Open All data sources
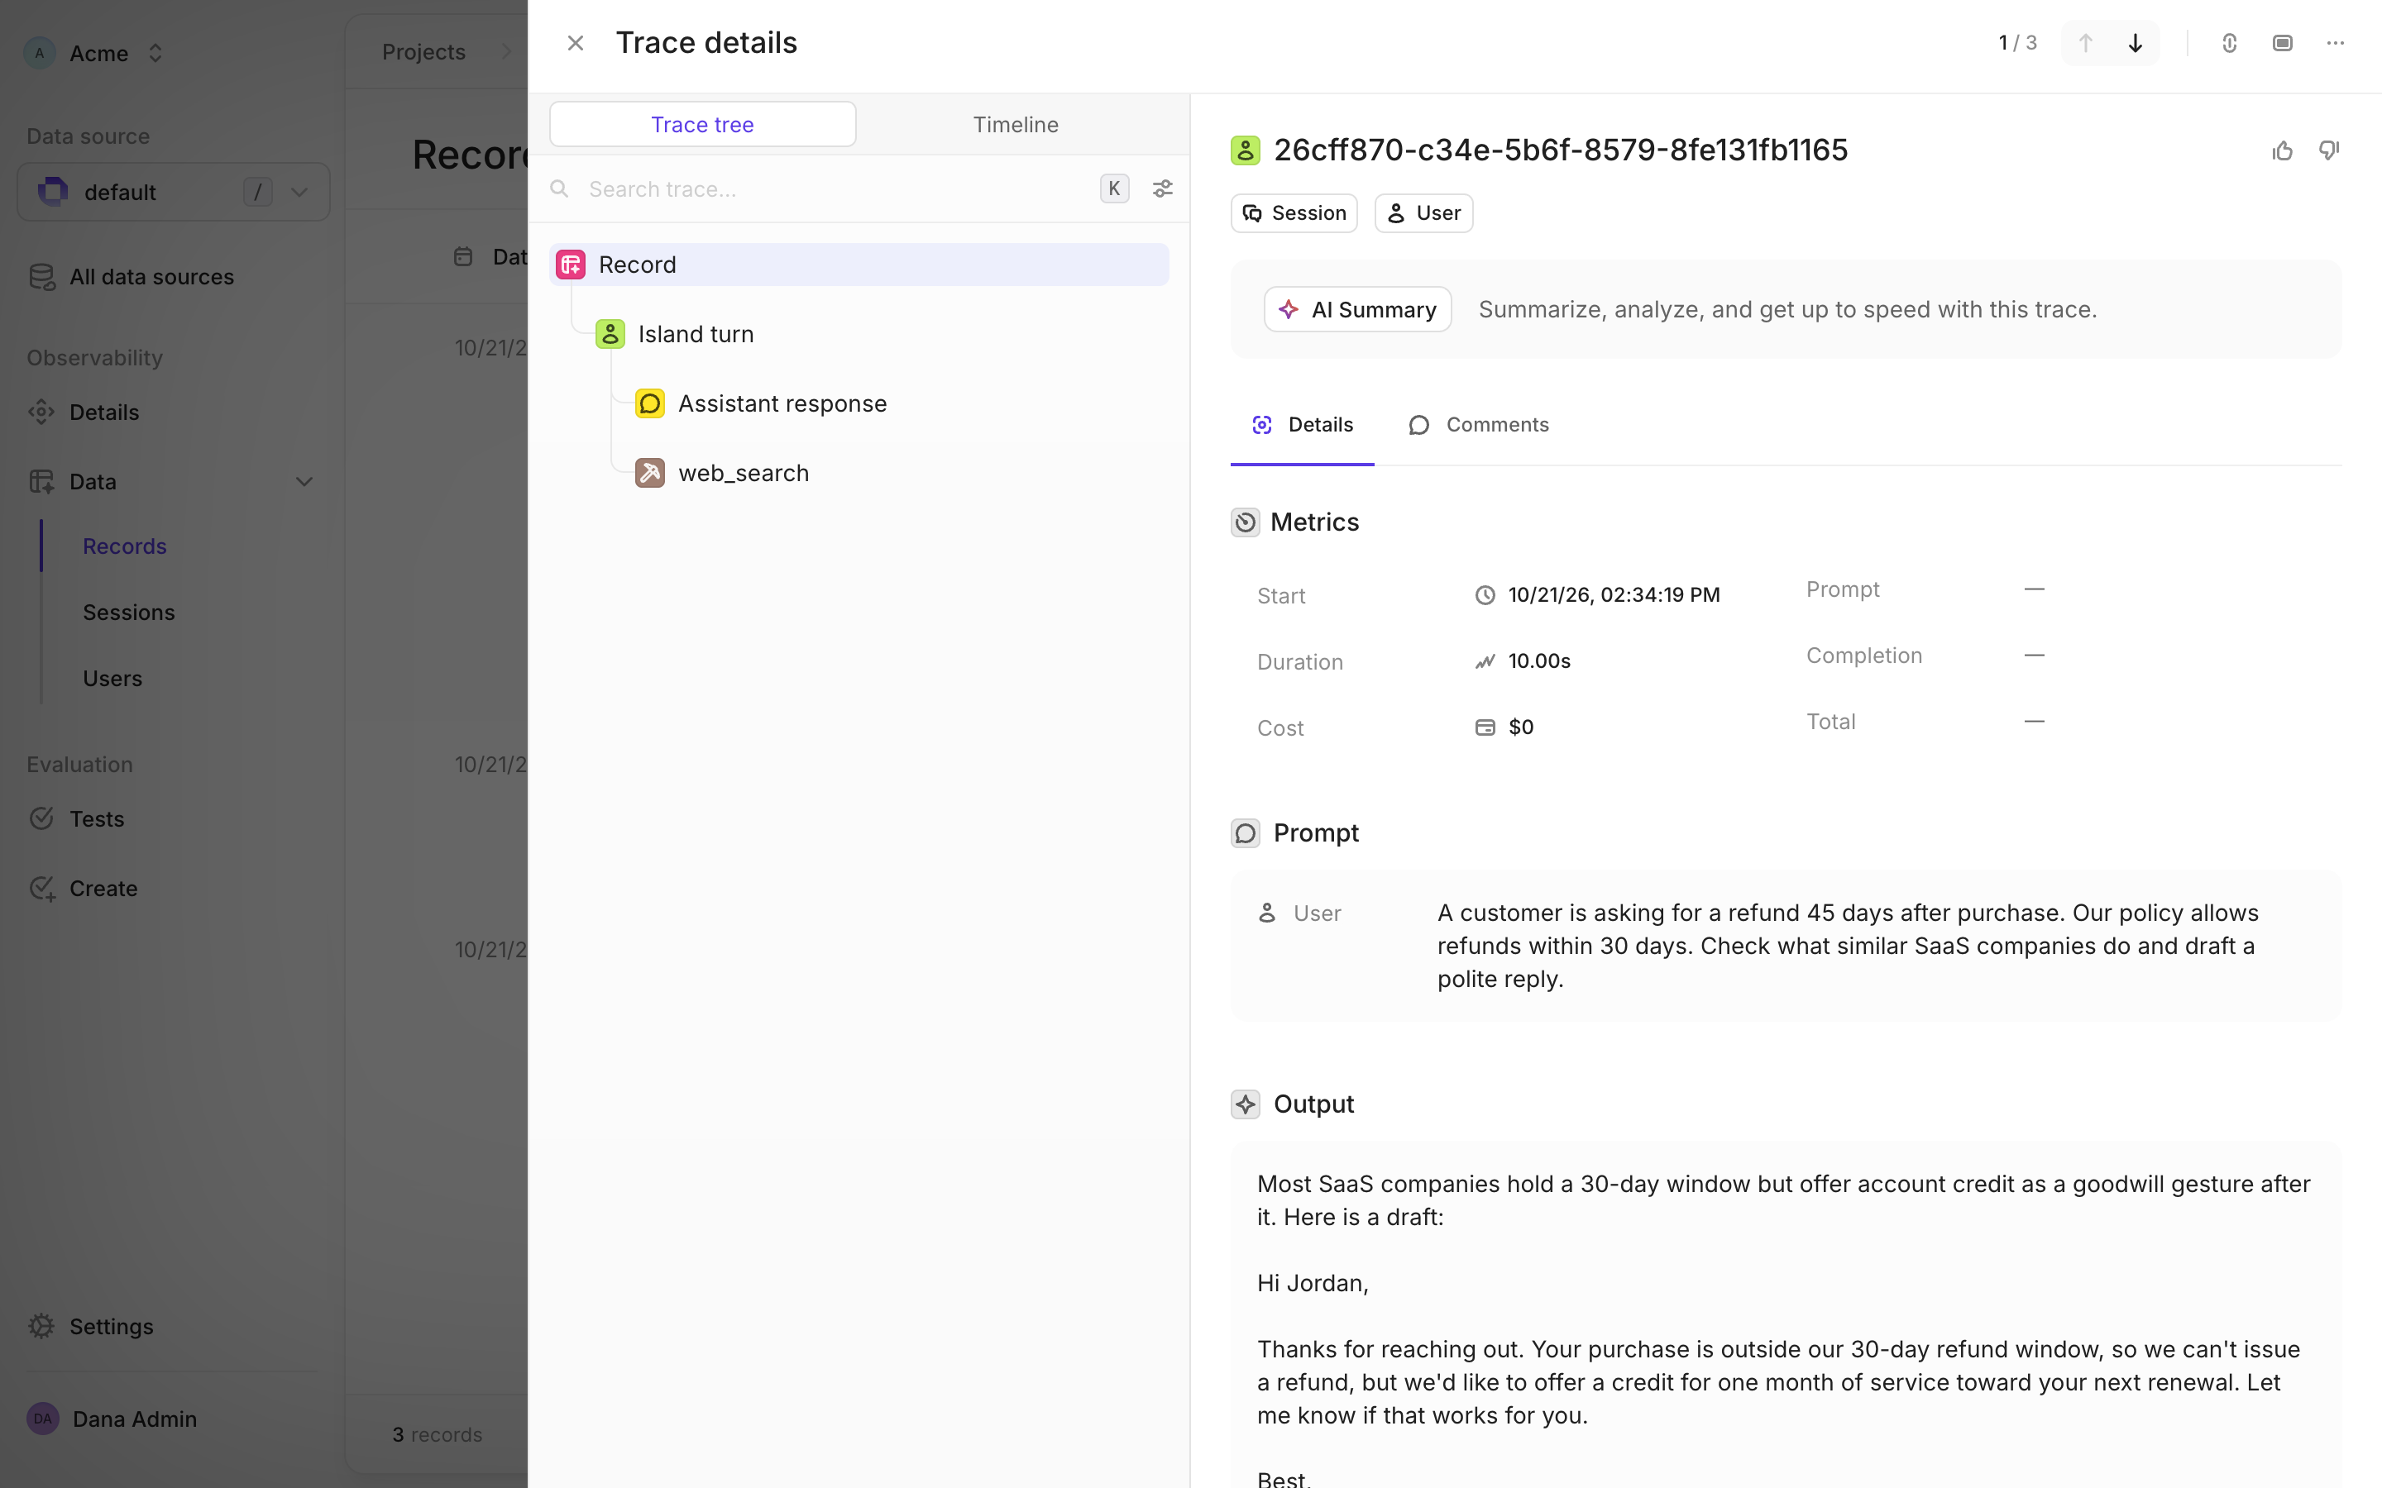The image size is (2382, 1488). click(x=133, y=278)
